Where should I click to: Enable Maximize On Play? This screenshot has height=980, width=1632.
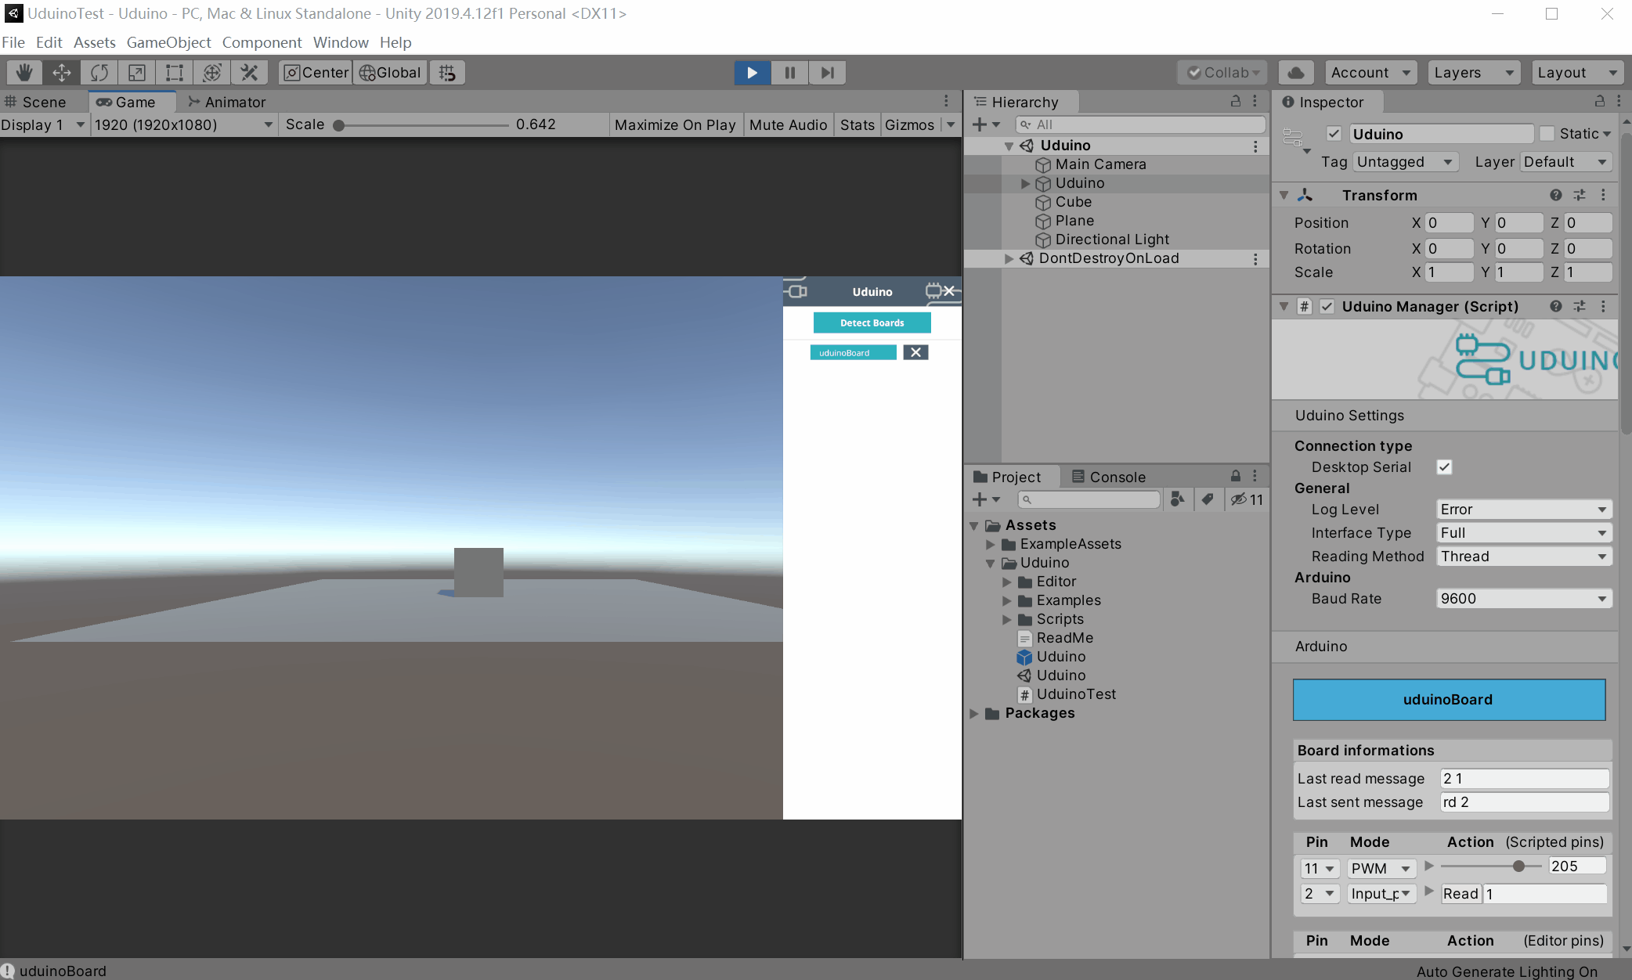(675, 124)
